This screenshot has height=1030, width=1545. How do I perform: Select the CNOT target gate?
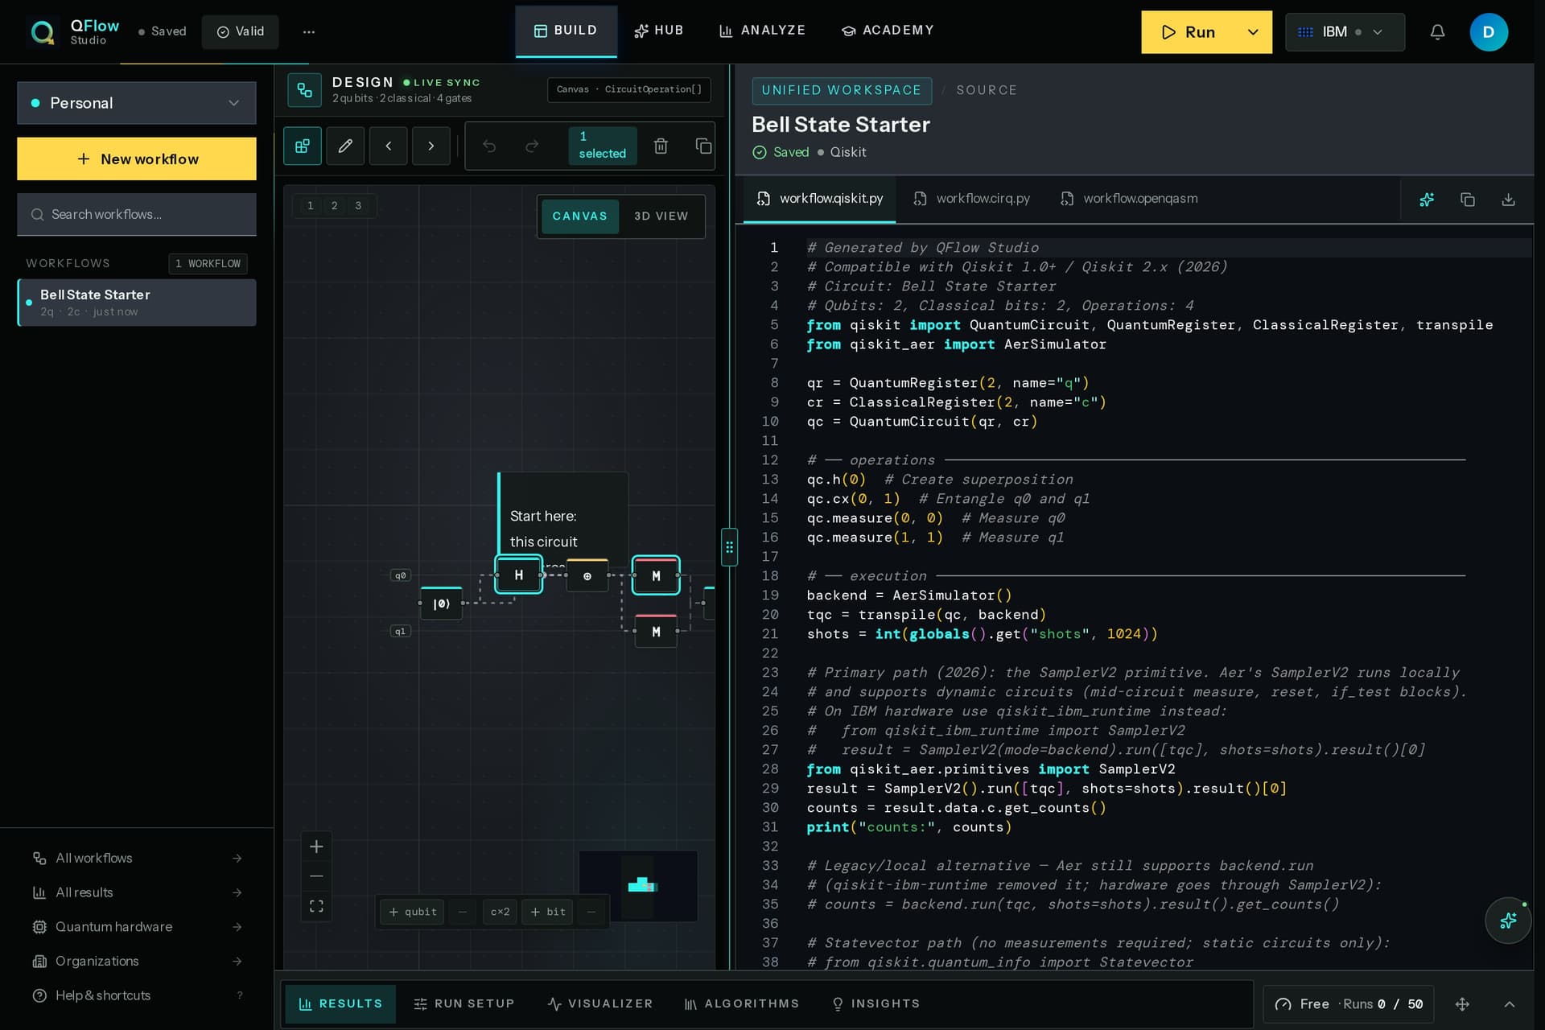(587, 576)
